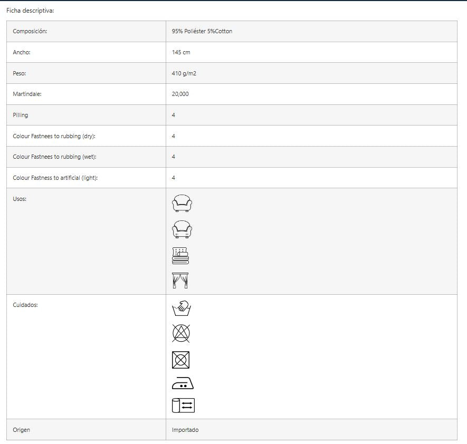The image size is (467, 444).
Task: Click the '95% Poliéster 5%Cotton' value
Action: pyautogui.click(x=202, y=32)
